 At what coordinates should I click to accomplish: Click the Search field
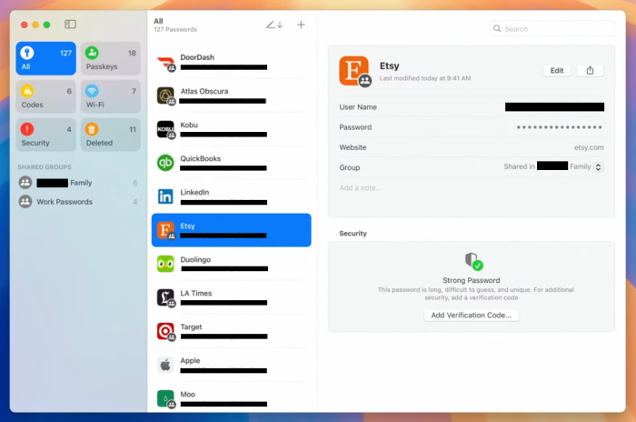tap(552, 29)
